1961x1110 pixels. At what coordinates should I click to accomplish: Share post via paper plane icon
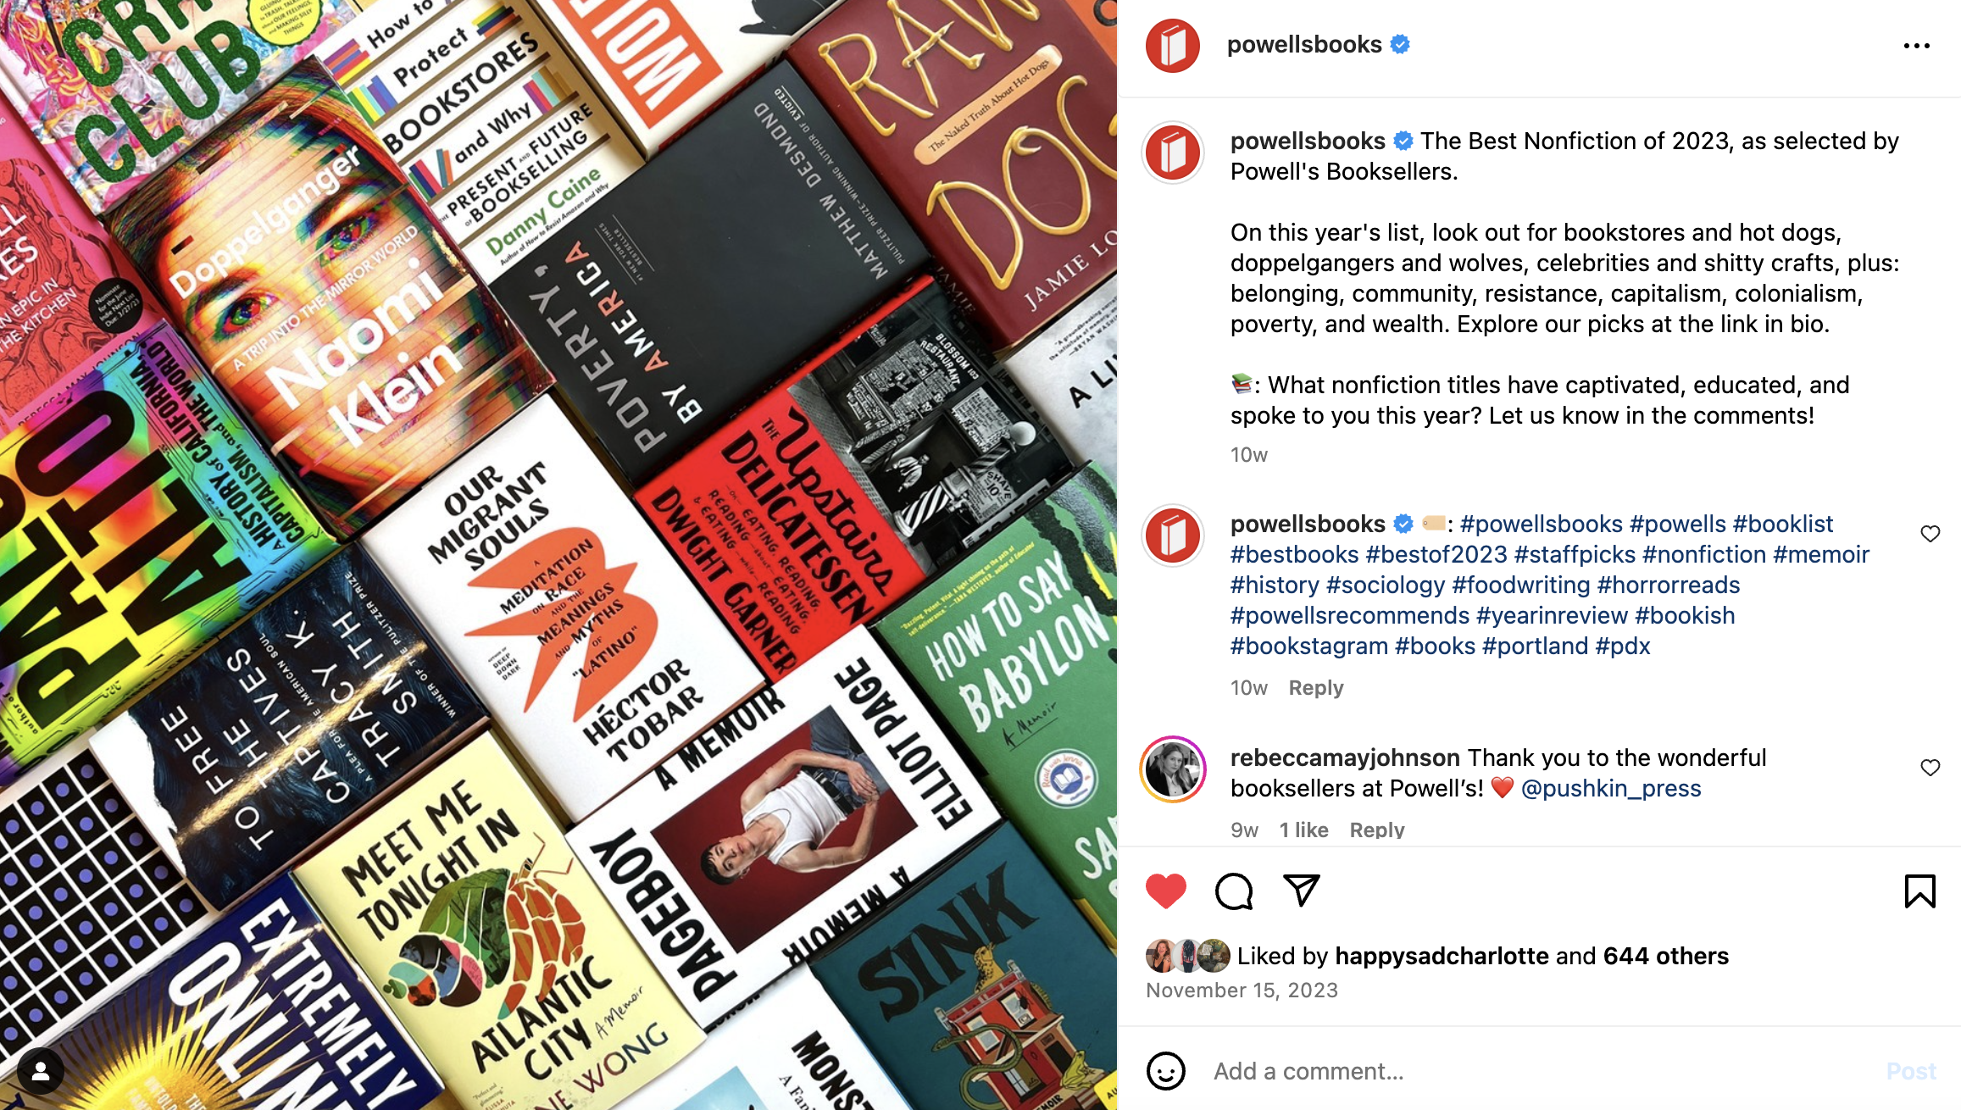[x=1301, y=891]
